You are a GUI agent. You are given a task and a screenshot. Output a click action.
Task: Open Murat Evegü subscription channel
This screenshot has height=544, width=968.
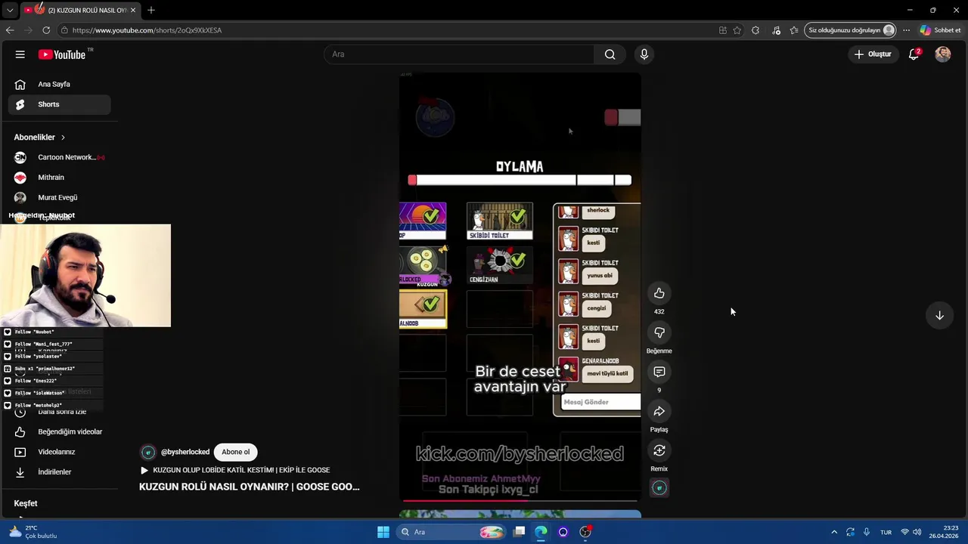point(59,197)
